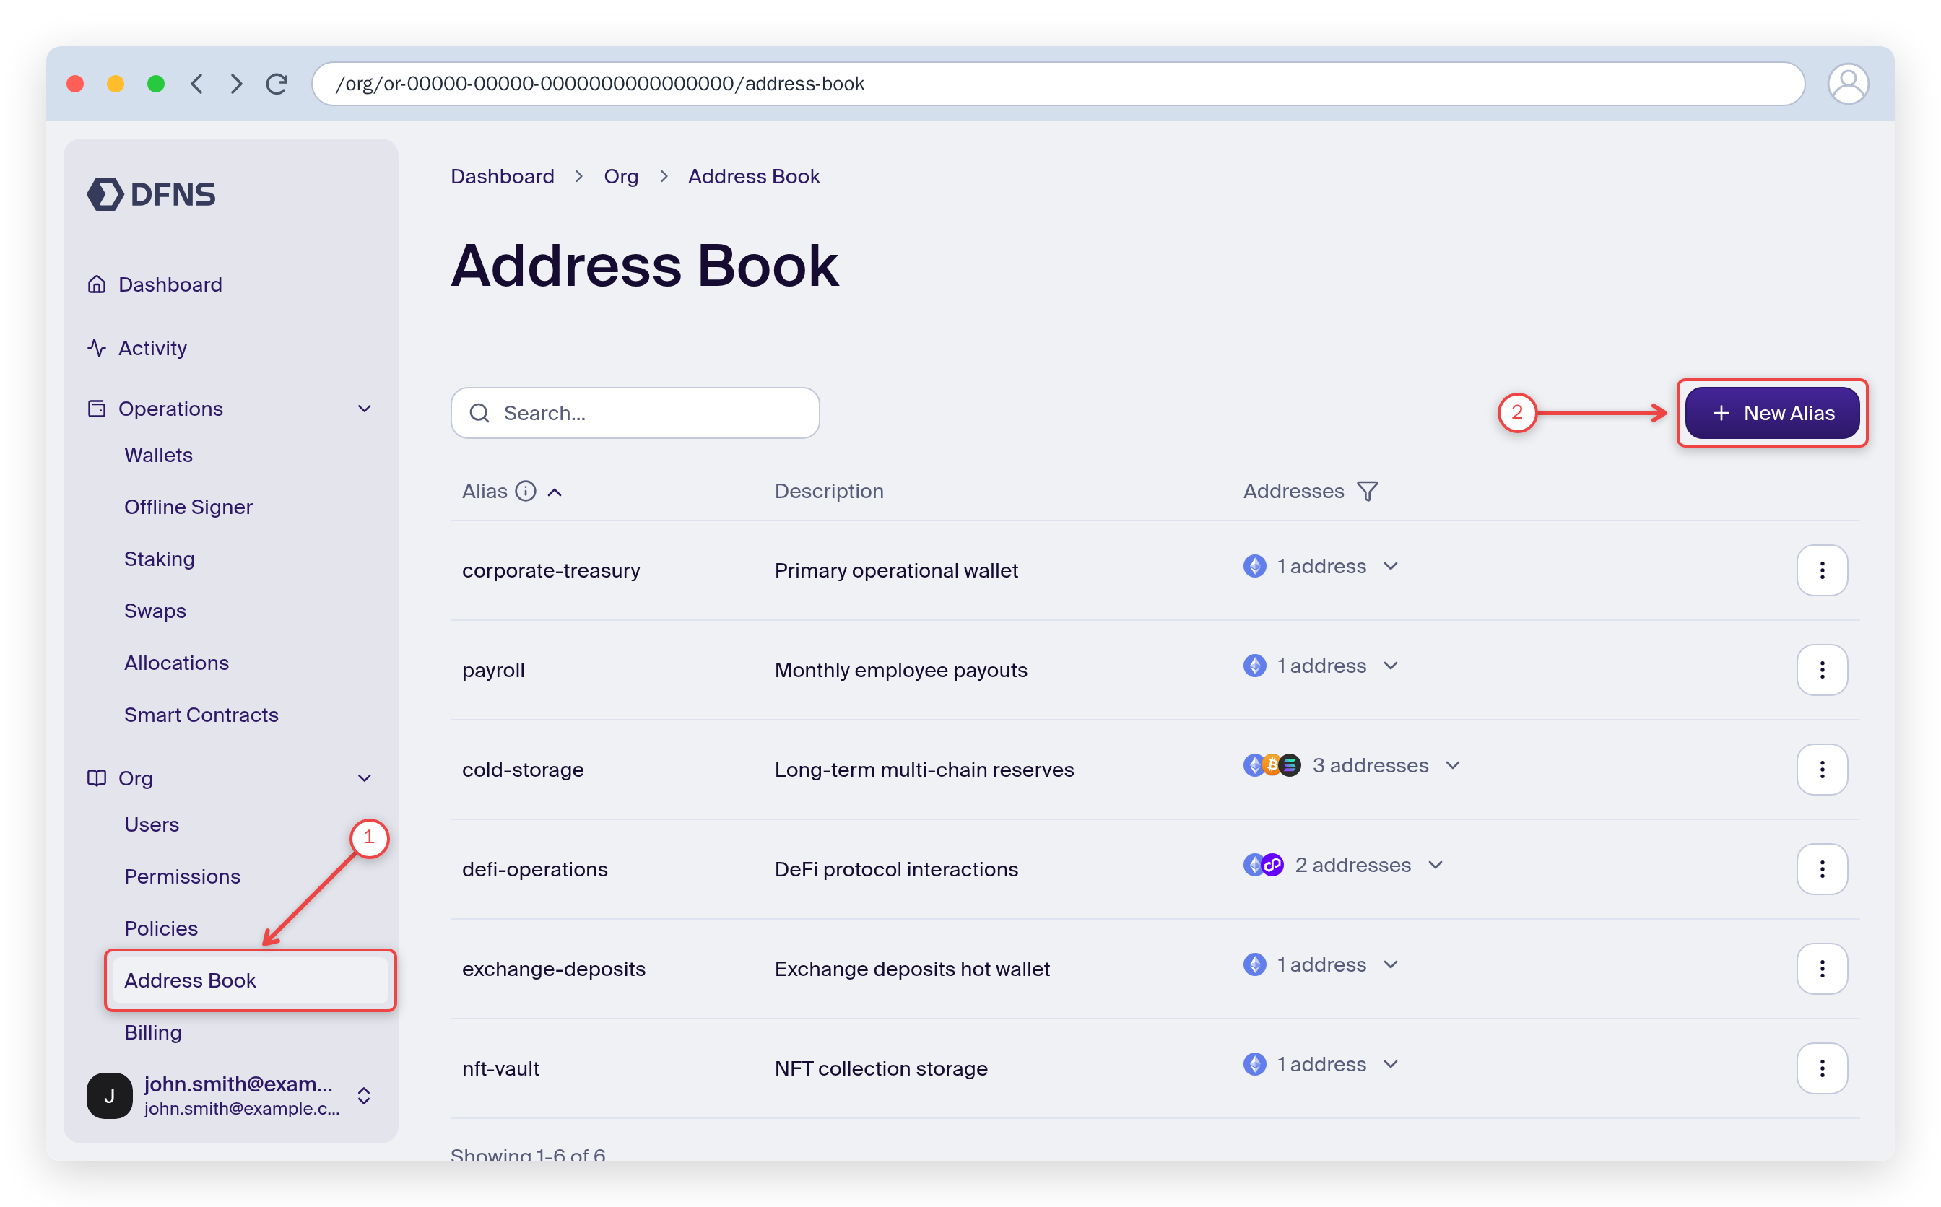This screenshot has width=1941, height=1207.
Task: Click the New Alias button
Action: tap(1772, 413)
